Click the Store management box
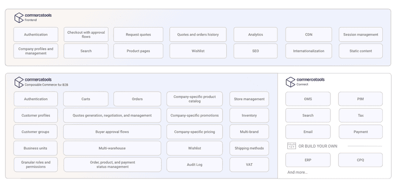The image size is (396, 189). [x=249, y=99]
